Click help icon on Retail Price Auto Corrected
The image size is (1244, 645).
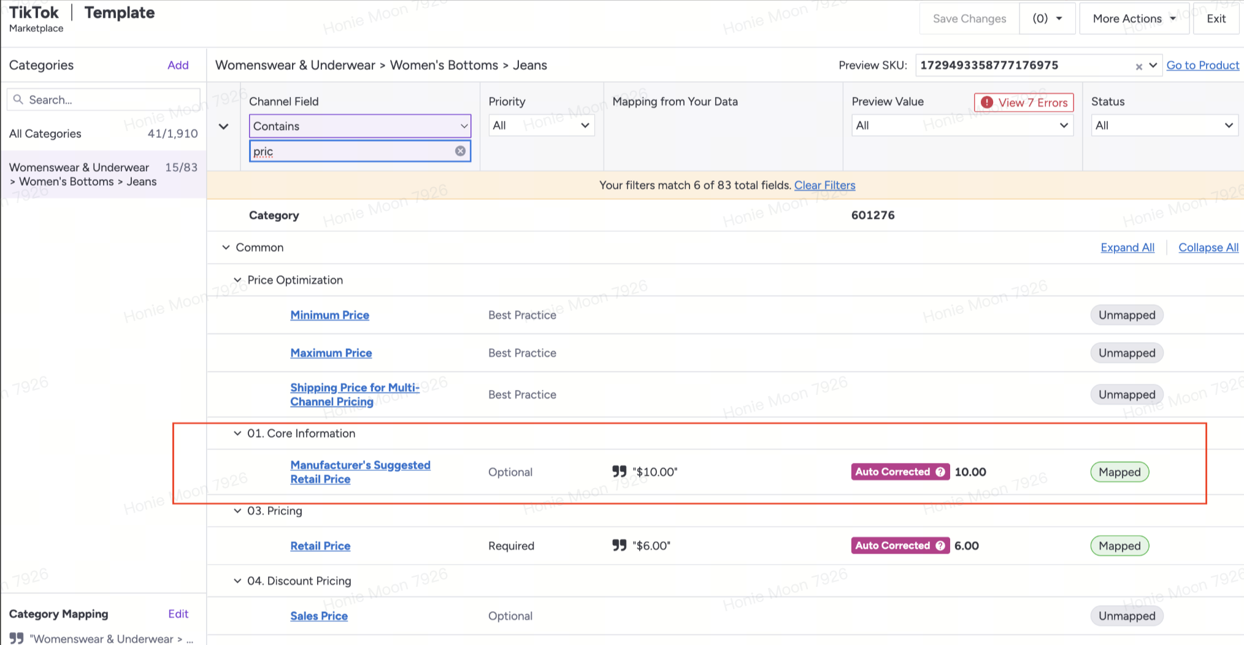point(940,546)
